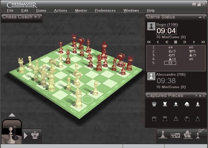Click Bogie's black pawn avatar
Image resolution: width=208 pixels, height=148 pixels.
(x=151, y=26)
